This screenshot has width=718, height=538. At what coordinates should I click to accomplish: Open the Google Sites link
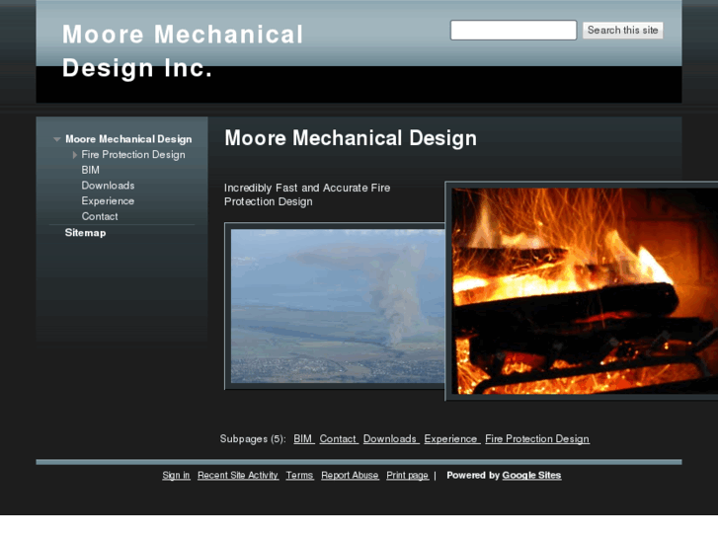coord(531,475)
